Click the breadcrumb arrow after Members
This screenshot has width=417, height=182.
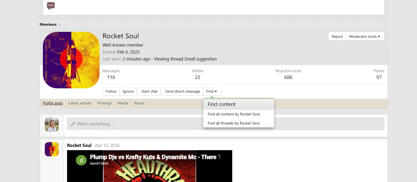[x=60, y=24]
